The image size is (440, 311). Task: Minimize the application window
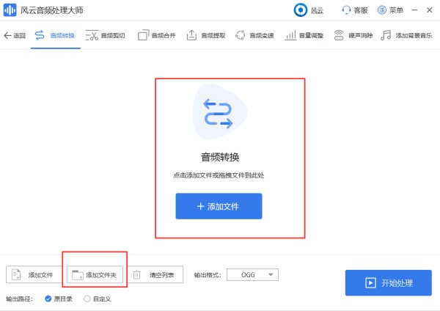(414, 10)
